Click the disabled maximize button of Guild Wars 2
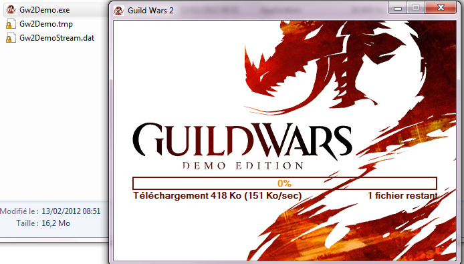 tap(416, 8)
